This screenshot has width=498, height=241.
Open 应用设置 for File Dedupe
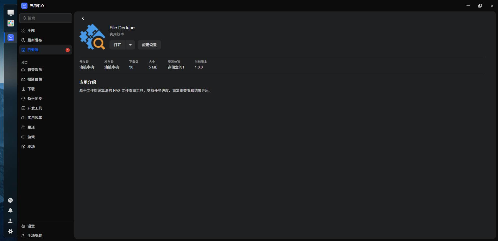tap(149, 45)
